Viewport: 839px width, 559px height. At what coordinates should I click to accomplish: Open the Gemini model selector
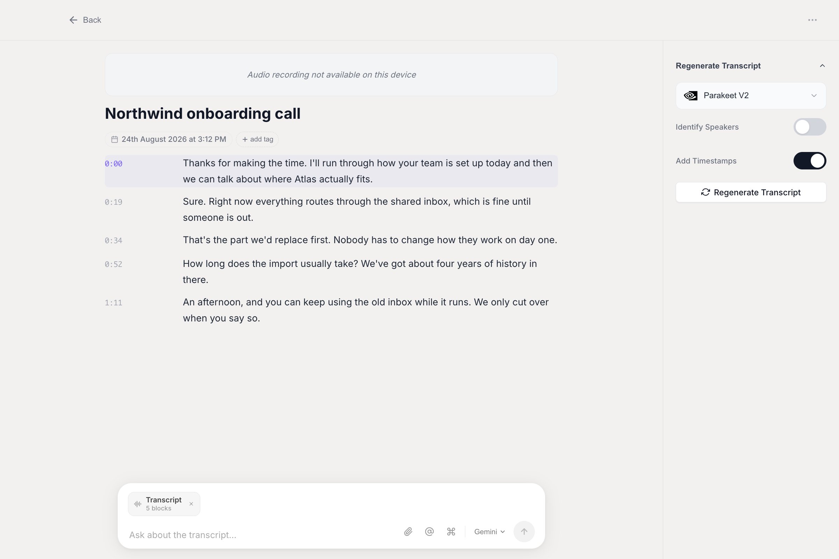[489, 531]
